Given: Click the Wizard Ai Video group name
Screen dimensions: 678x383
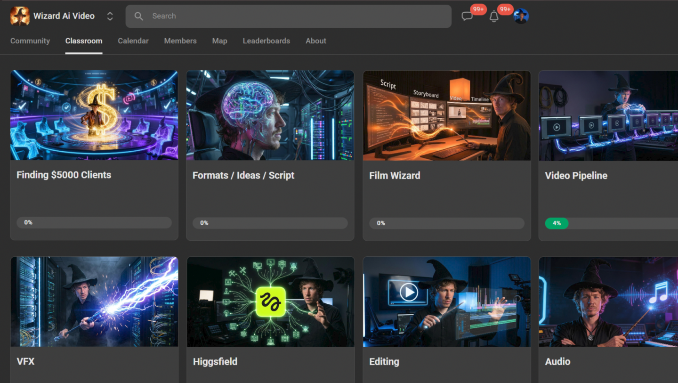Looking at the screenshot, I should pyautogui.click(x=64, y=16).
